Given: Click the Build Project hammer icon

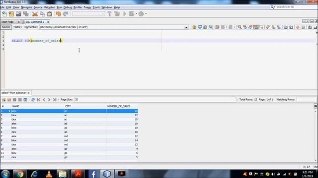Looking at the screenshot, I should pyautogui.click(x=109, y=14).
